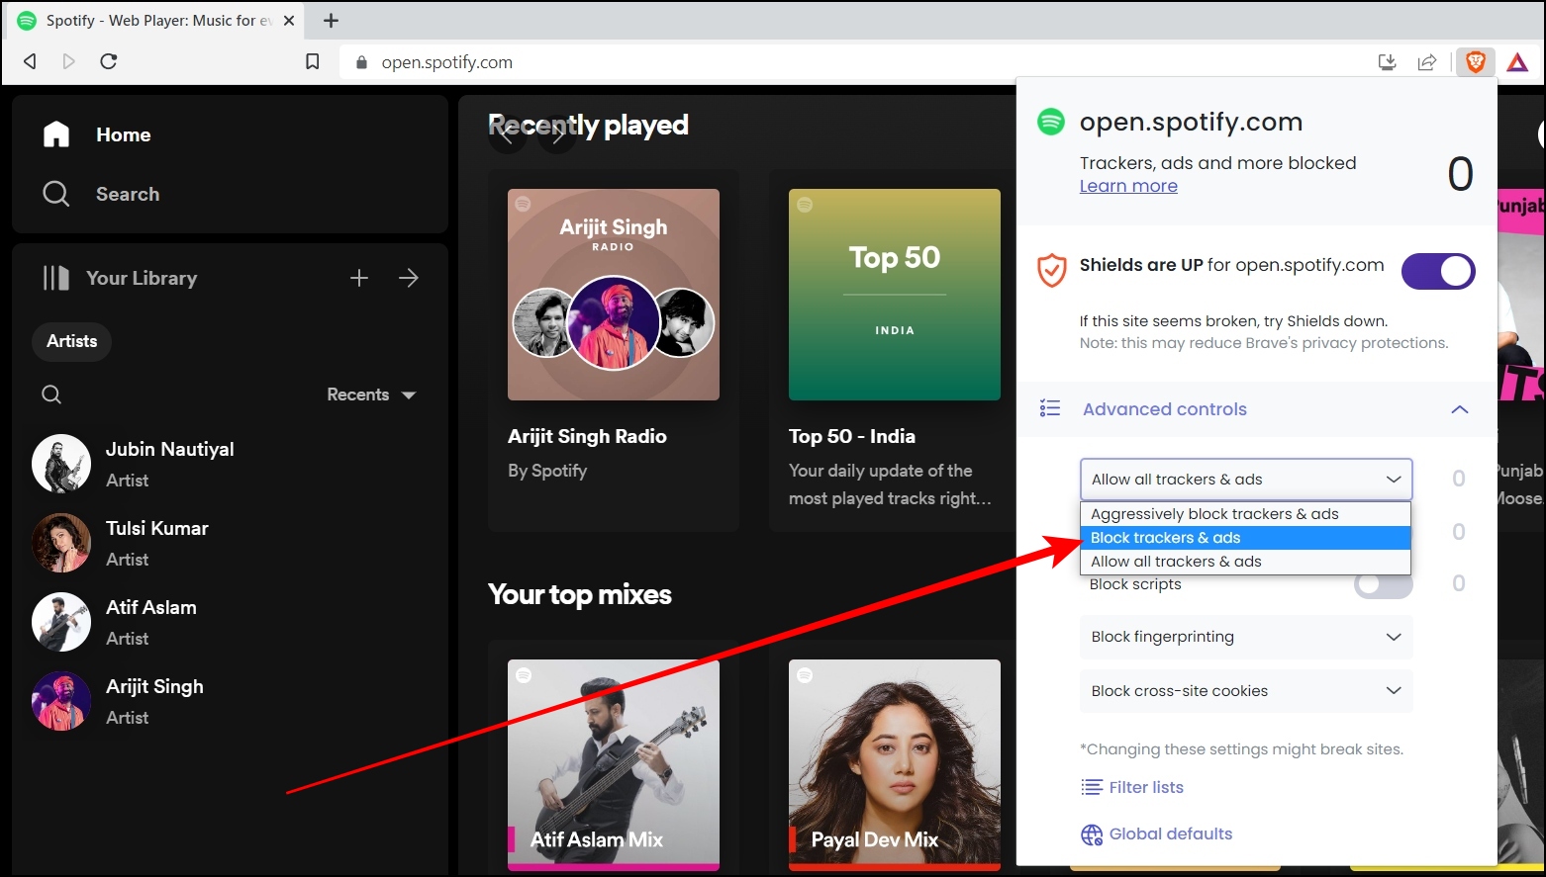Click Tulsi Kumar avatar image
This screenshot has height=877, width=1546.
coord(61,543)
